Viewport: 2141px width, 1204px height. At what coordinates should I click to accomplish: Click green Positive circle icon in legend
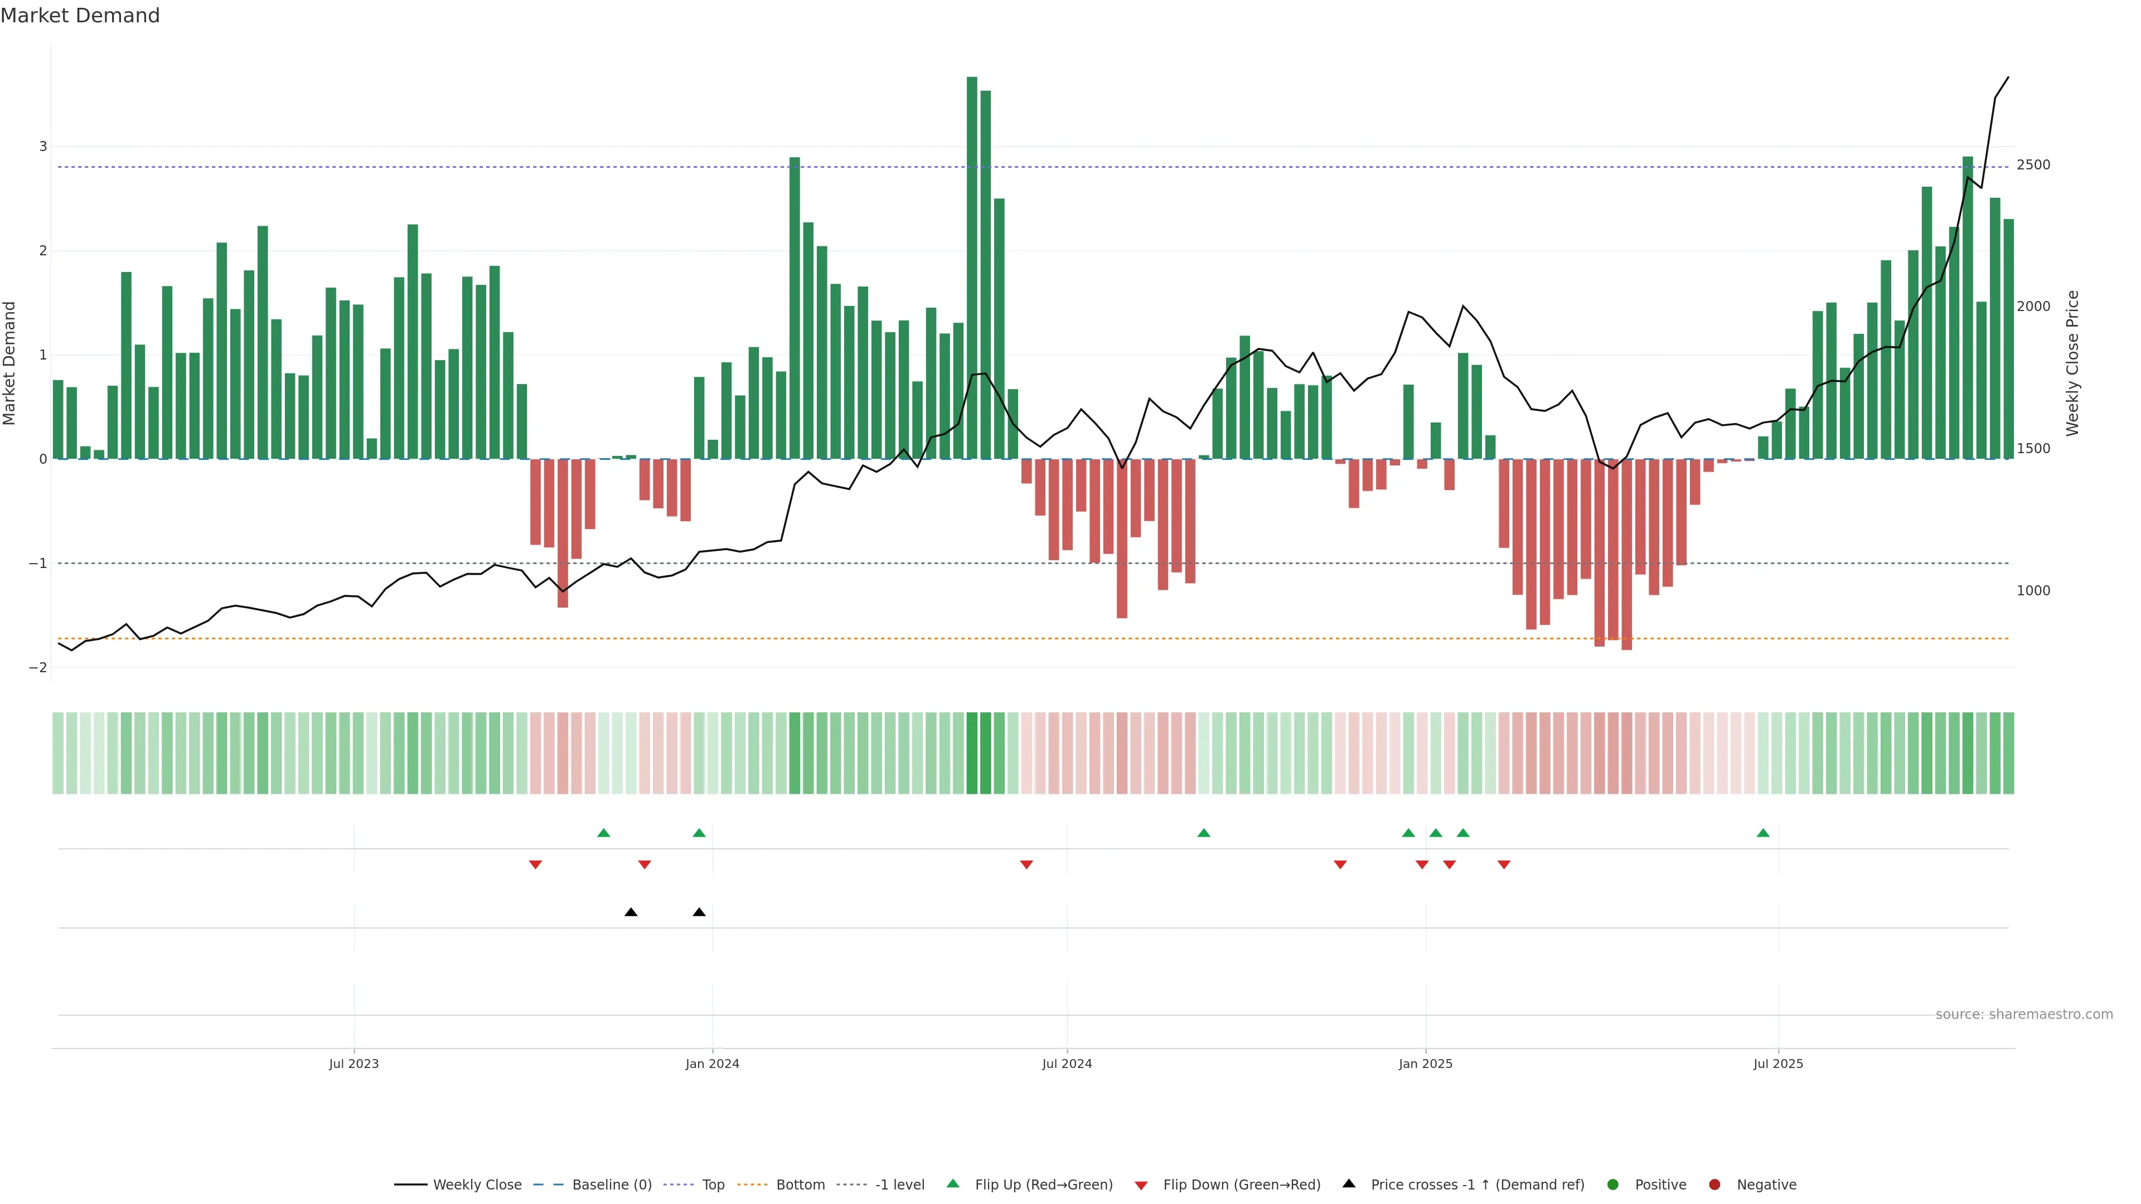tap(1613, 1185)
